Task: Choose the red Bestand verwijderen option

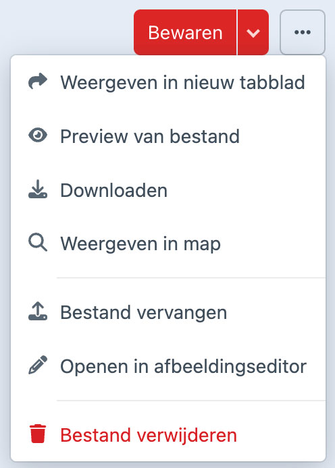Action: click(168, 434)
